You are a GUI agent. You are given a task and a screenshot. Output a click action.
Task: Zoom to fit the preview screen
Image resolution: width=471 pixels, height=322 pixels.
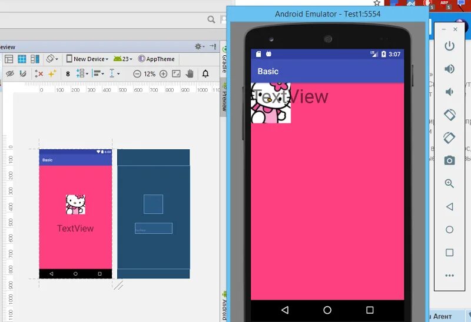[176, 73]
